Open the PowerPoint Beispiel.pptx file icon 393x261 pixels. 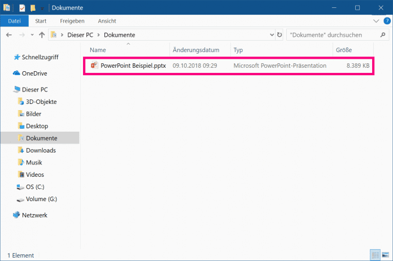click(x=94, y=66)
